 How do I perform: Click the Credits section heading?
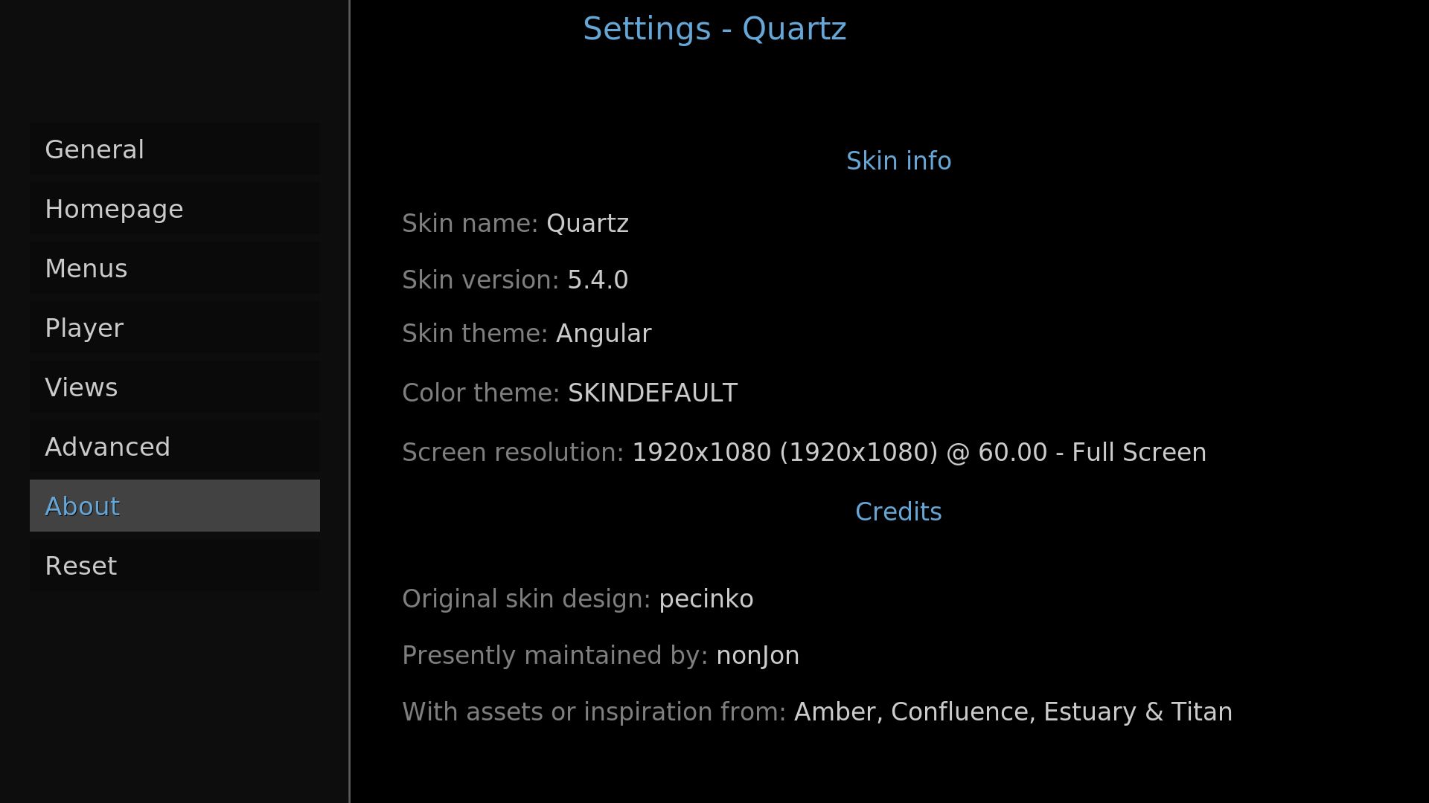[898, 512]
